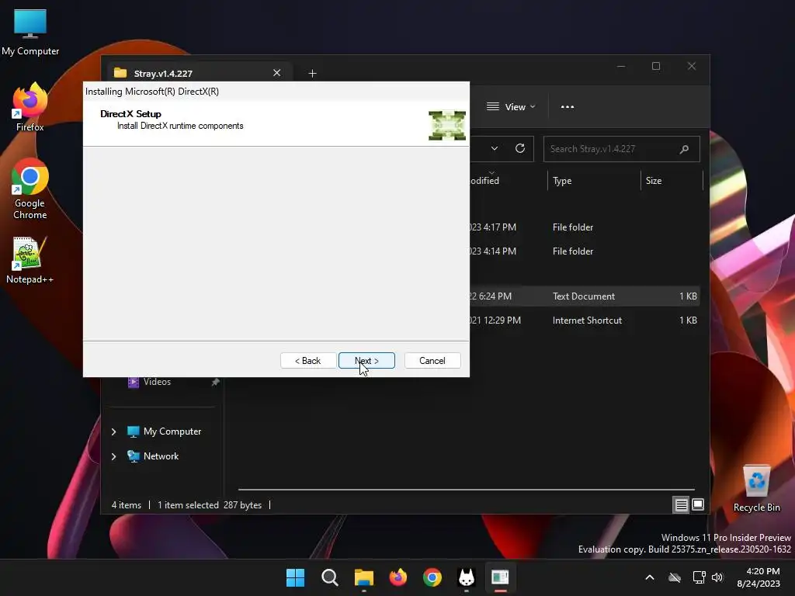Switch to large thumbnails view layout

click(x=698, y=504)
